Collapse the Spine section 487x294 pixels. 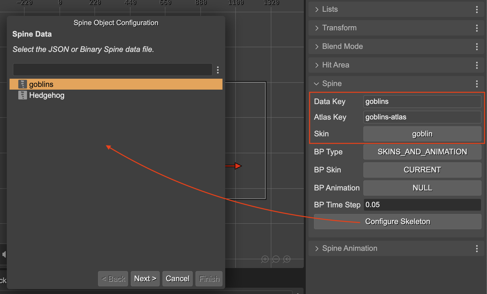(x=316, y=84)
